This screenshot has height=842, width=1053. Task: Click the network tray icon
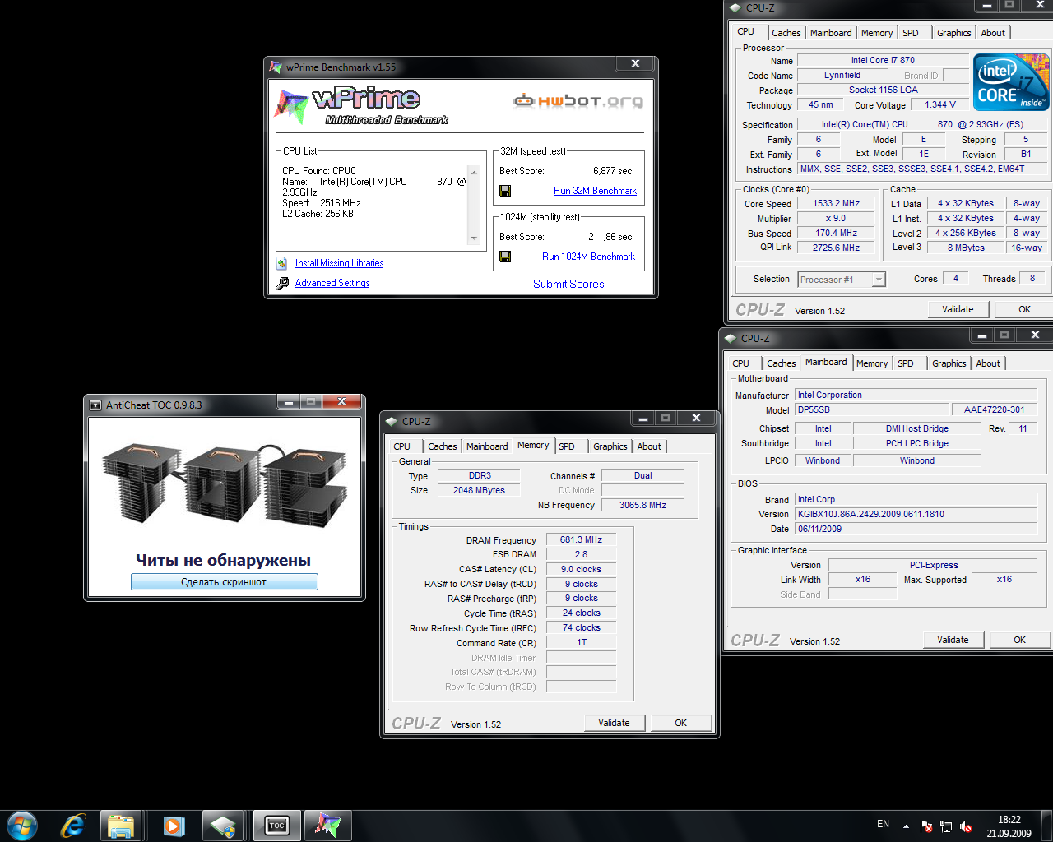pyautogui.click(x=946, y=826)
